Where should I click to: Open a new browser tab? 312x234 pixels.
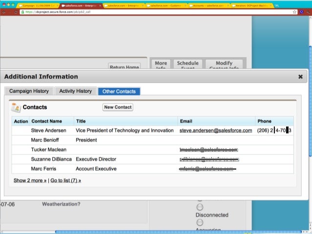[277, 5]
